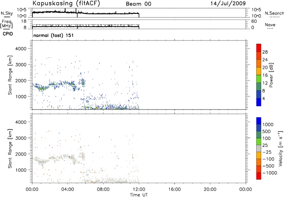This screenshot has height=197, width=284.
Task: Click the '16:00' time tick label
Action: pos(174,190)
